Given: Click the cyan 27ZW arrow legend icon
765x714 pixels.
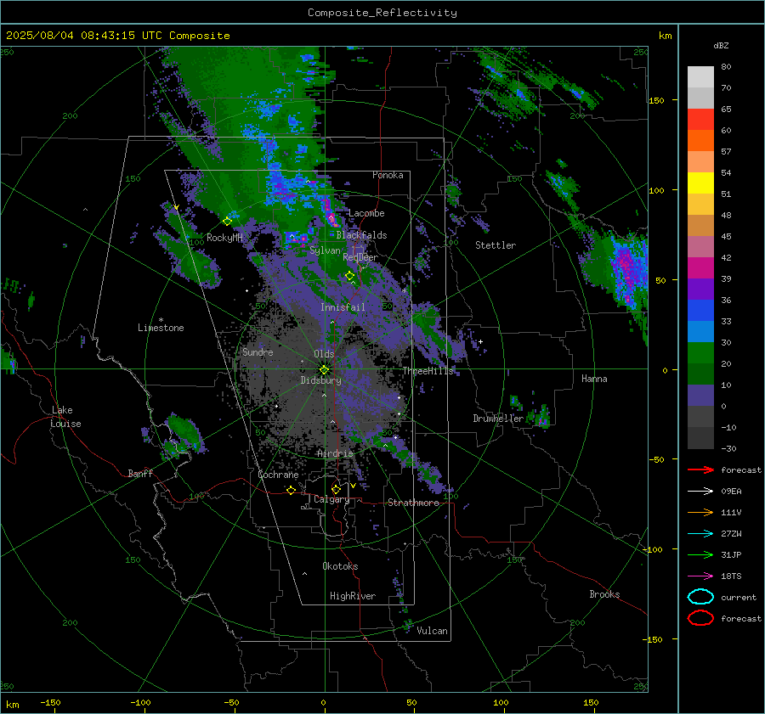Looking at the screenshot, I should point(700,534).
